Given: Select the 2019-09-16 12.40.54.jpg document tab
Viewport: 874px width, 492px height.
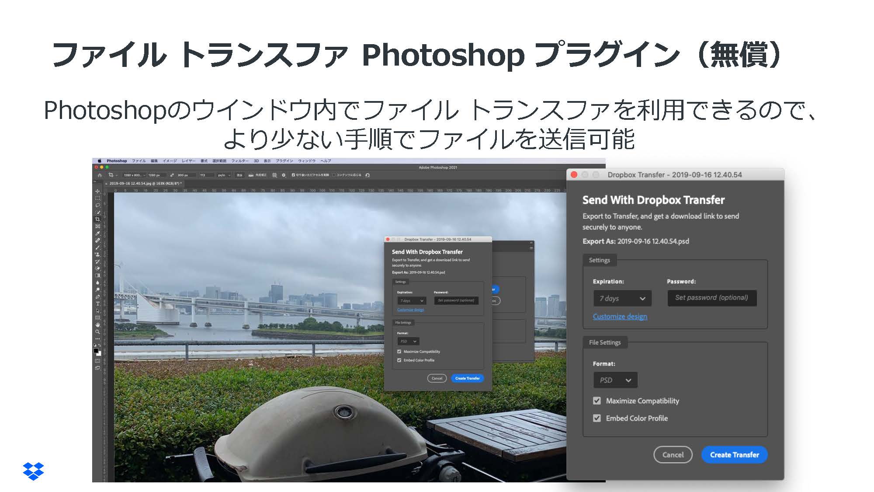Looking at the screenshot, I should tap(145, 184).
